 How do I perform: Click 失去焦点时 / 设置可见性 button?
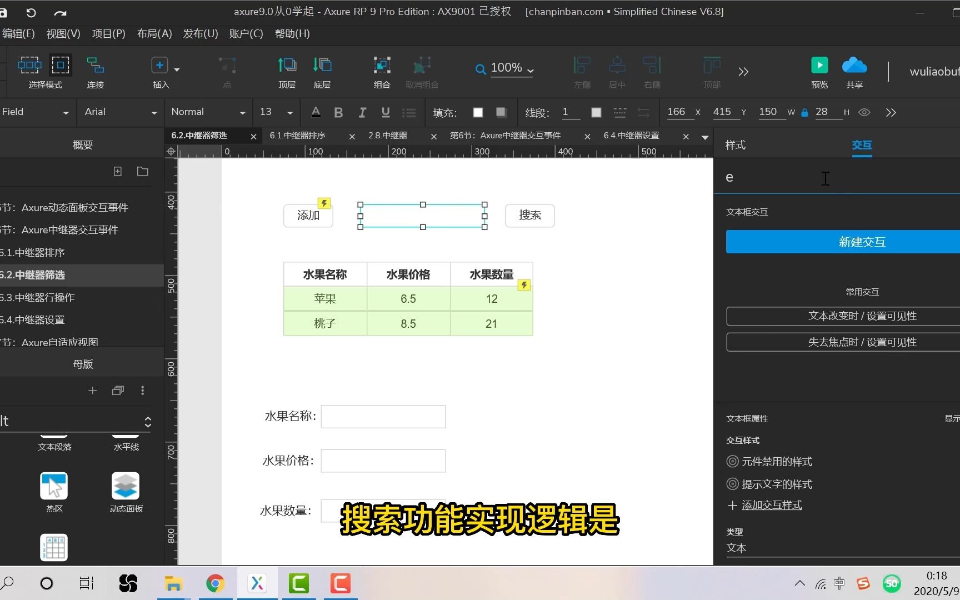pyautogui.click(x=843, y=342)
